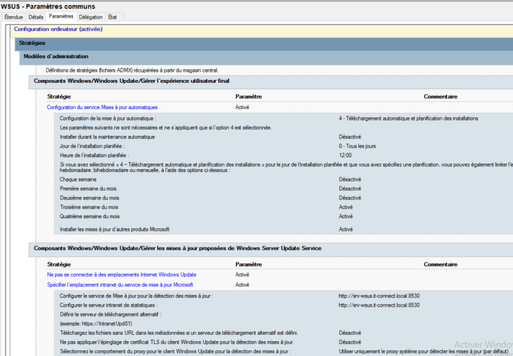513x356 pixels.
Task: Select the Paramètres tab
Action: (61, 16)
